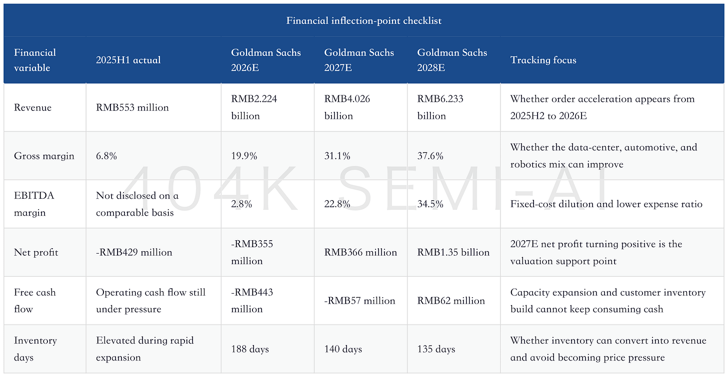Select the 'Revenue' row label
The height and width of the screenshot is (377, 728).
(x=33, y=107)
